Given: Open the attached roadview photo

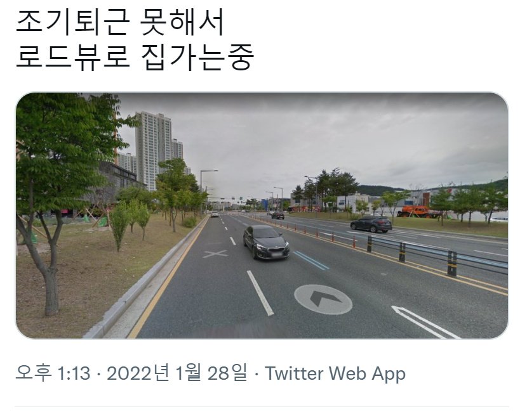Looking at the screenshot, I should (x=262, y=216).
